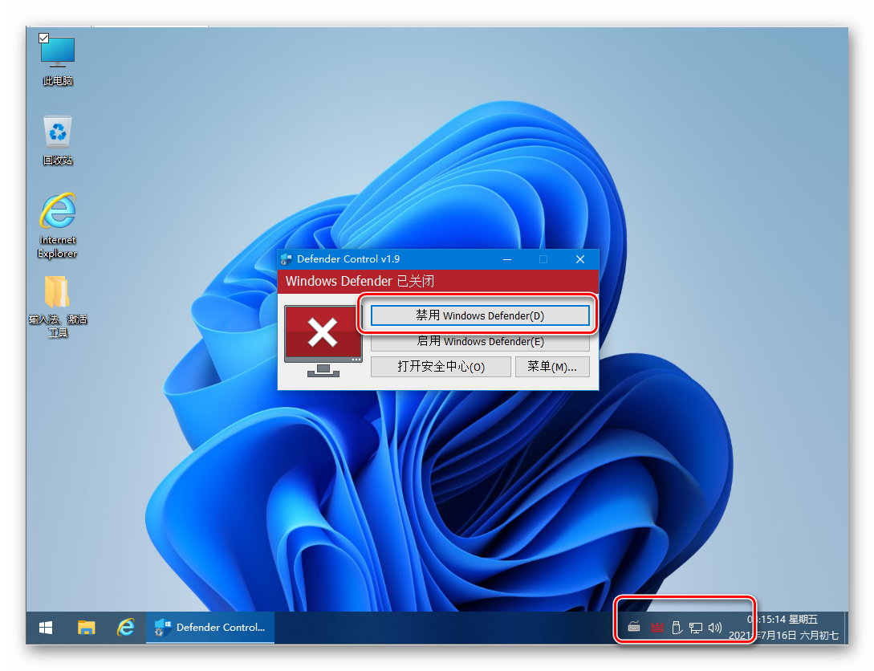Screen dimensions: 874x671
Task: Open the Windows Start menu
Action: tap(46, 628)
